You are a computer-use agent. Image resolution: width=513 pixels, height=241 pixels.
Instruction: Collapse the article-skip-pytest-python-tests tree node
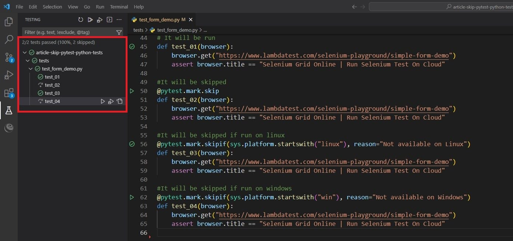pyautogui.click(x=25, y=52)
